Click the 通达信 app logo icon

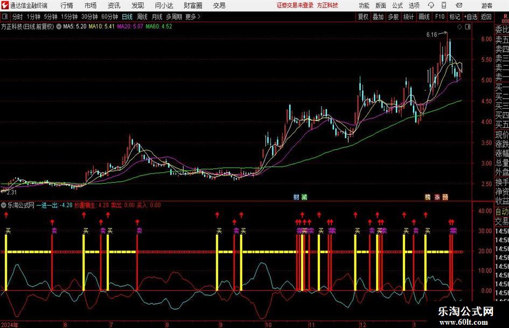coord(5,5)
